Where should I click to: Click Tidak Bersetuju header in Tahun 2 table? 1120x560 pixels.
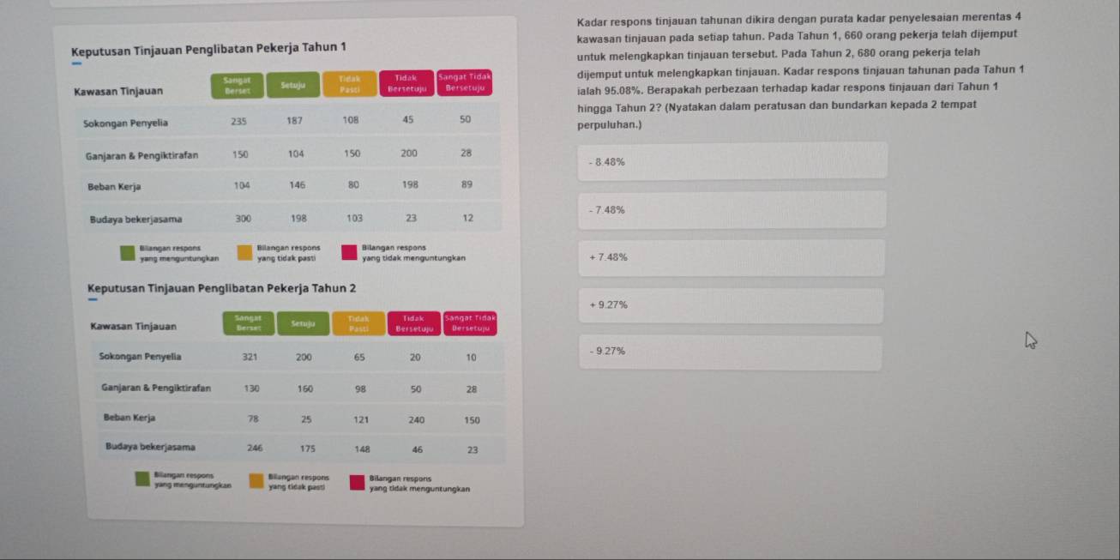(414, 322)
